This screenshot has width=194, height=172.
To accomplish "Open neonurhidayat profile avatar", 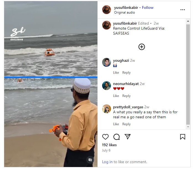I will click(x=107, y=86).
